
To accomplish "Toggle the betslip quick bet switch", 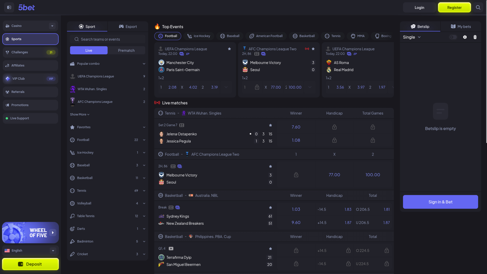I will click(453, 37).
